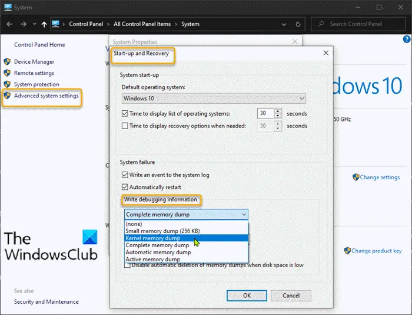Screen dimensions: 412x315
Task: Open System protection link
Action: (36, 84)
